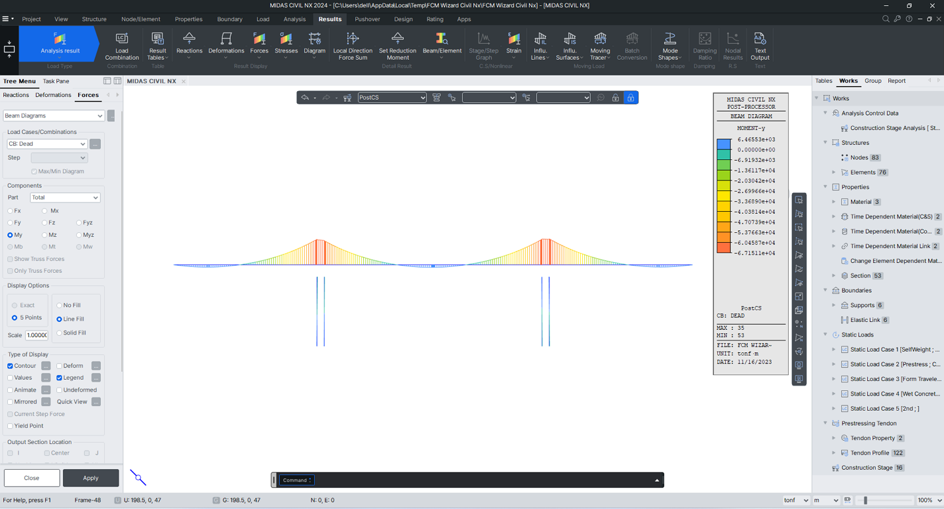Open the CB: Dead load case dropdown
Viewport: 944px width, 509px height.
click(47, 144)
